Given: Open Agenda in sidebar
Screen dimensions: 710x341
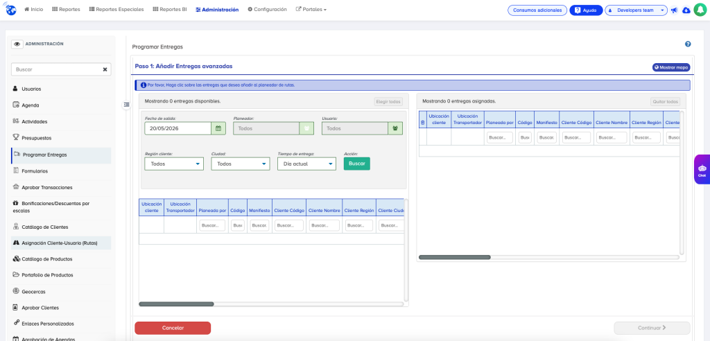Looking at the screenshot, I should tap(61, 105).
